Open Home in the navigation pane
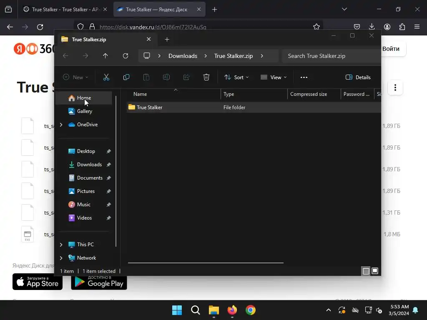This screenshot has width=427, height=320. pyautogui.click(x=84, y=98)
